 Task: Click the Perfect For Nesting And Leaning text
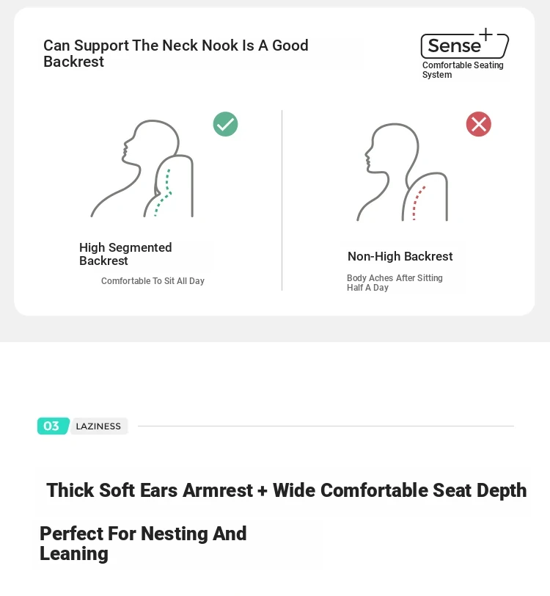pyautogui.click(x=143, y=543)
